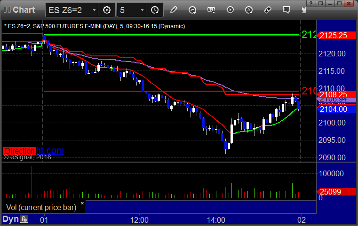
Task: Click the 2115.00 price axis label
Action: click(x=332, y=71)
